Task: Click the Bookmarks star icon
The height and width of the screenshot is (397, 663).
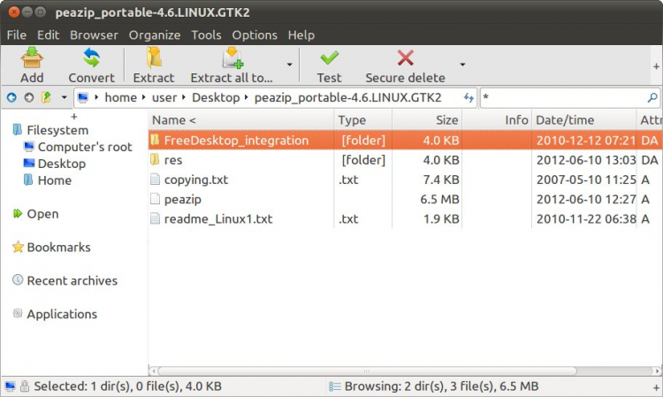Action: point(18,247)
